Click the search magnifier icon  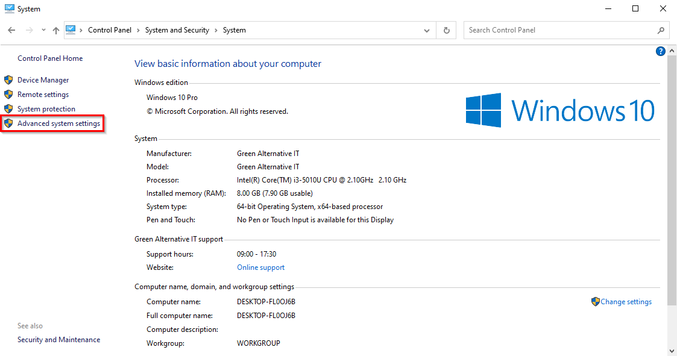[x=661, y=30]
